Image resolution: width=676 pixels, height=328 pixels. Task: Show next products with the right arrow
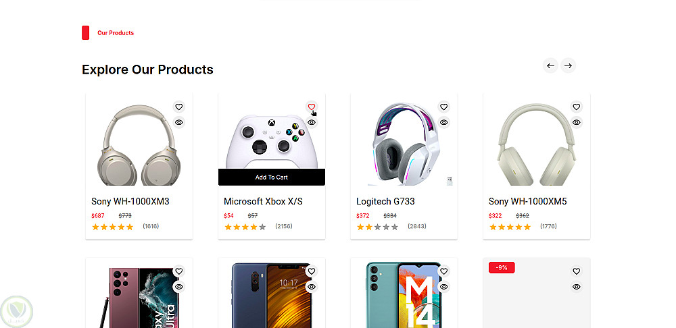tap(568, 65)
